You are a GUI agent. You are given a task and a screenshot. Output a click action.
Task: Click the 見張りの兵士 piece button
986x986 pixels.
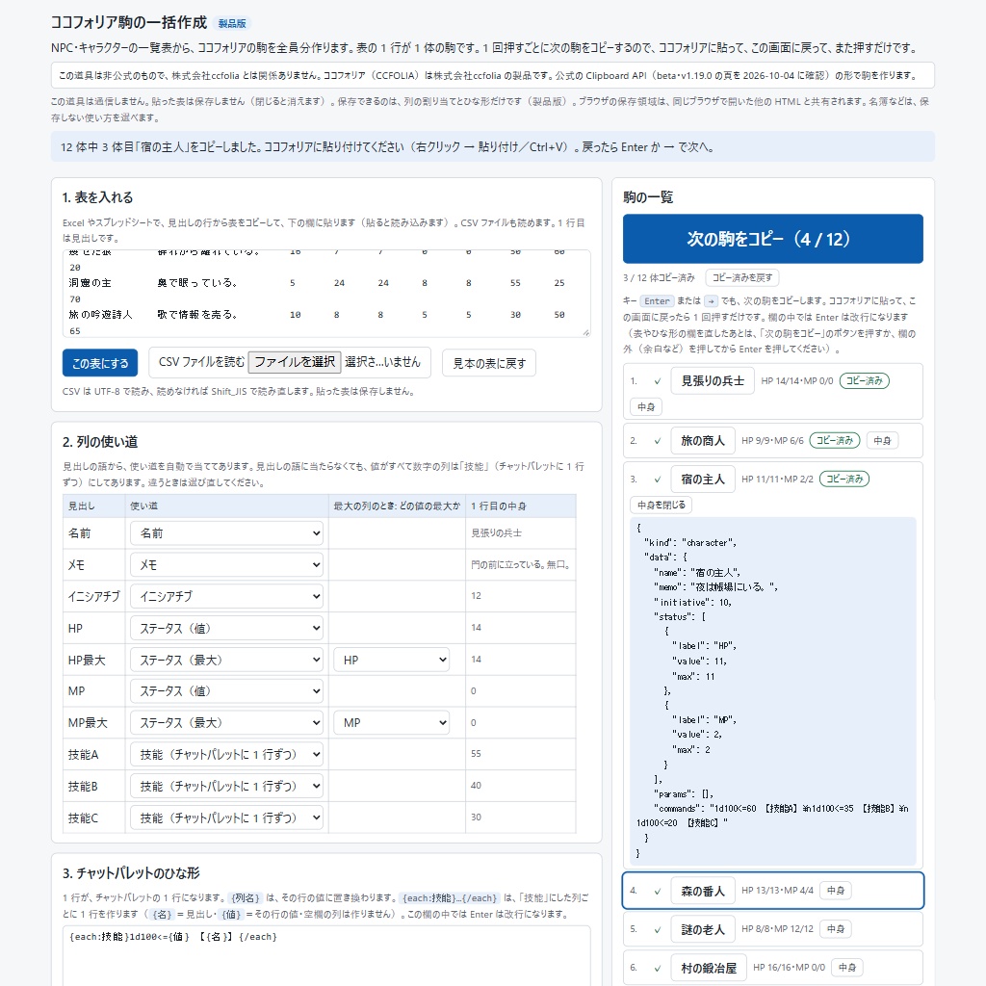tap(713, 380)
